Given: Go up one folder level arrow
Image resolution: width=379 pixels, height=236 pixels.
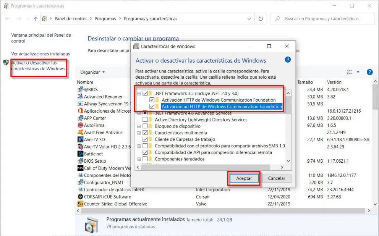Looking at the screenshot, I should 36,19.
